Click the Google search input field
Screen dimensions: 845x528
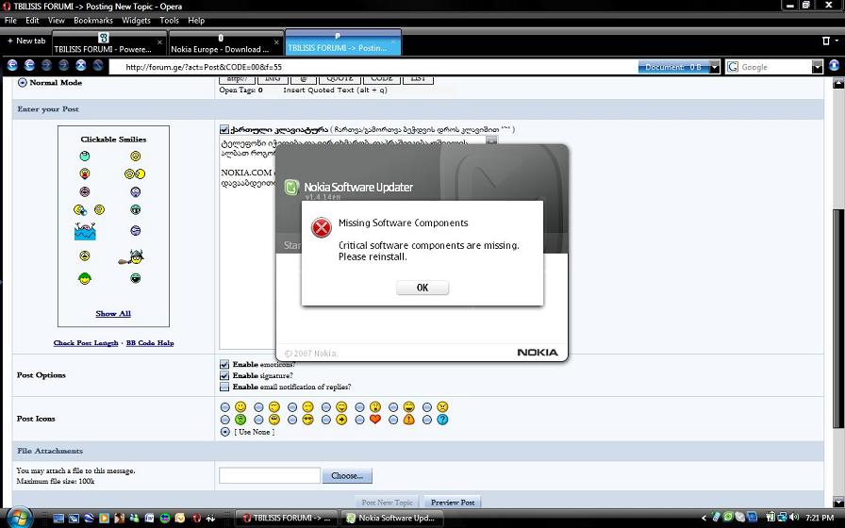(x=775, y=67)
